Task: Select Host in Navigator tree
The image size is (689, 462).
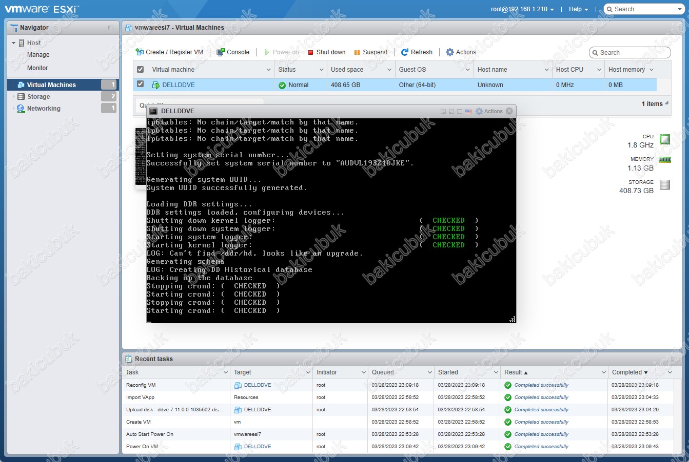Action: click(x=34, y=43)
